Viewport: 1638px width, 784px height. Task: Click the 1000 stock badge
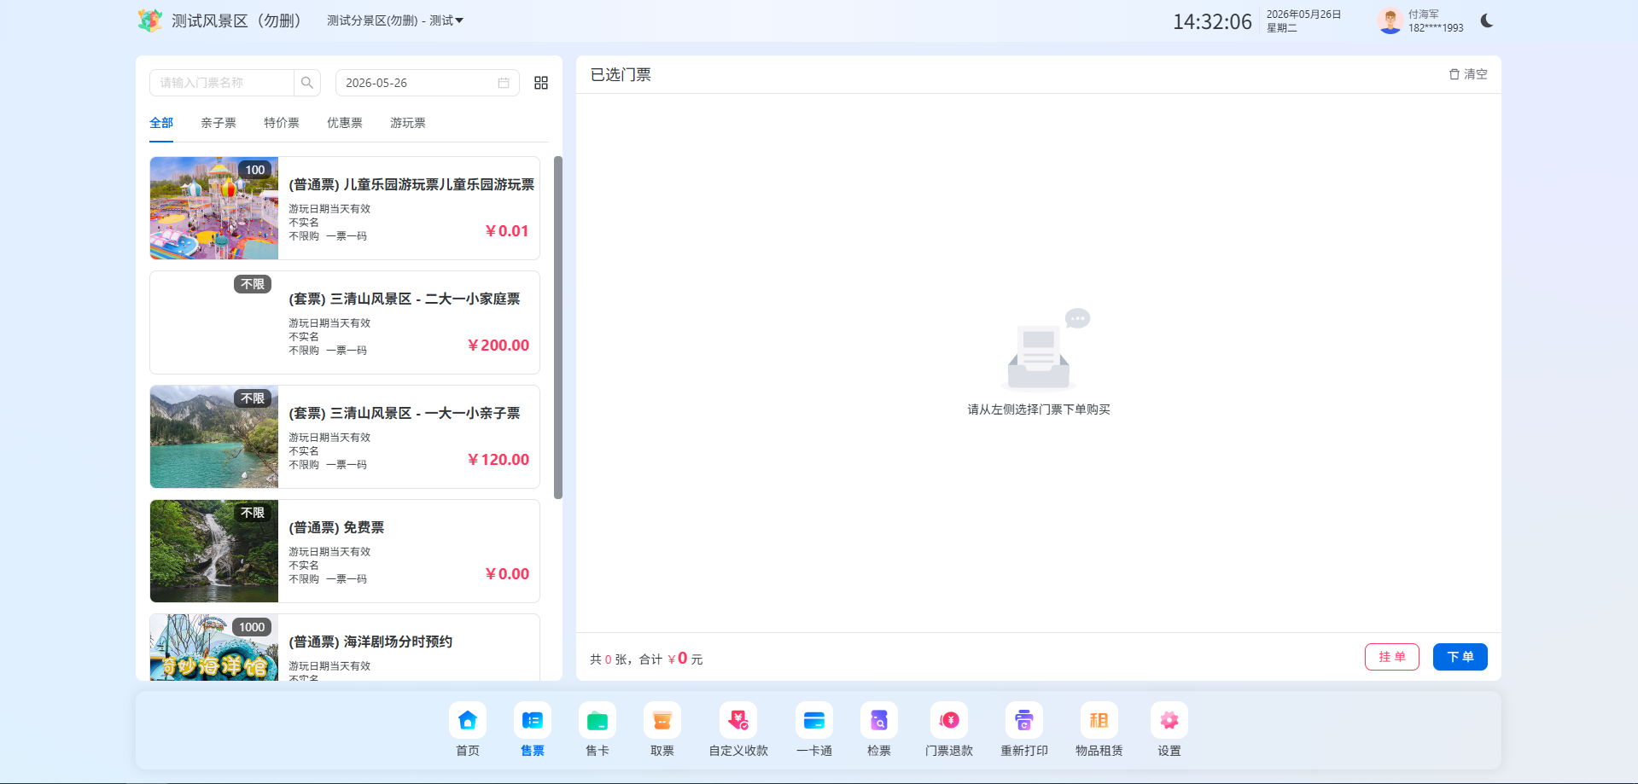pyautogui.click(x=252, y=627)
